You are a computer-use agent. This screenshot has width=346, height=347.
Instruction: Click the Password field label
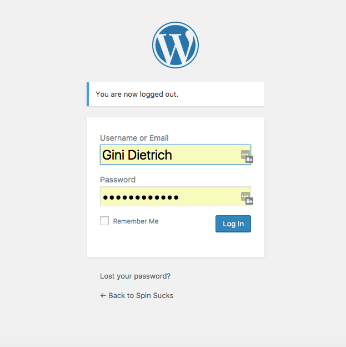[118, 180]
